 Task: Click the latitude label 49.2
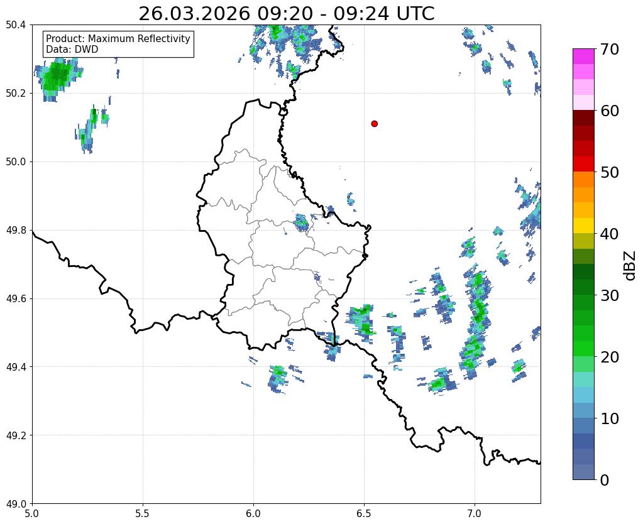16,435
